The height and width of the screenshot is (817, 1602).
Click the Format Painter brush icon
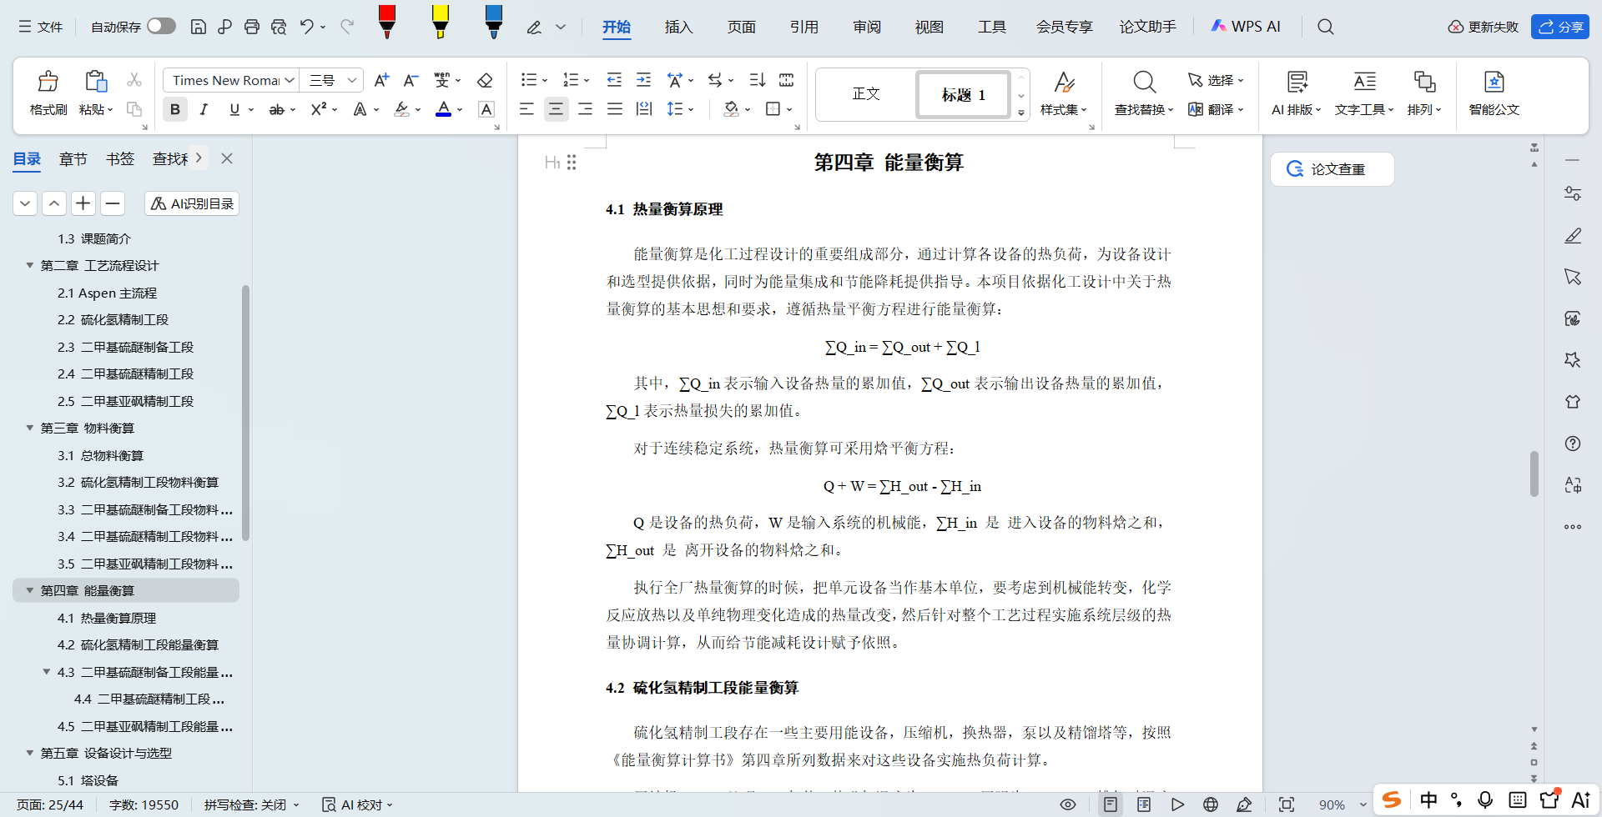pyautogui.click(x=48, y=82)
